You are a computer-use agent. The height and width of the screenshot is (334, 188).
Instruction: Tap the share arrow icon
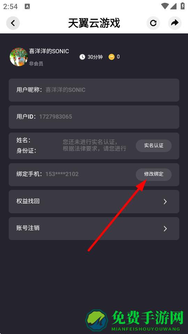point(175,23)
